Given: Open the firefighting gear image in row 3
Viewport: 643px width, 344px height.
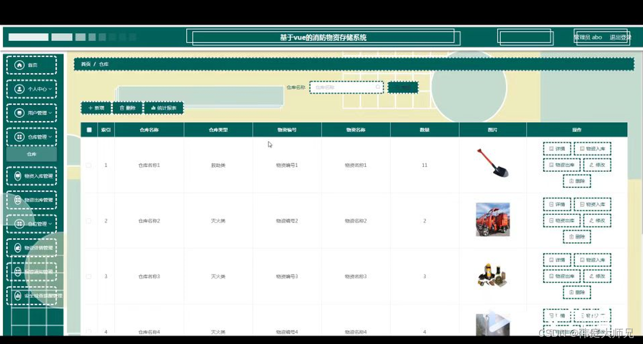Looking at the screenshot, I should 492,275.
